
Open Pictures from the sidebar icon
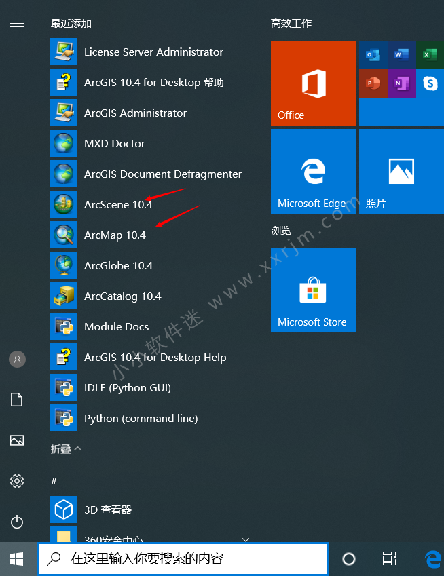point(17,440)
